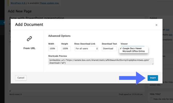The height and width of the screenshot is (103, 173).
Task: Open the WordPress 4.8.1 link
Action: (19, 3)
